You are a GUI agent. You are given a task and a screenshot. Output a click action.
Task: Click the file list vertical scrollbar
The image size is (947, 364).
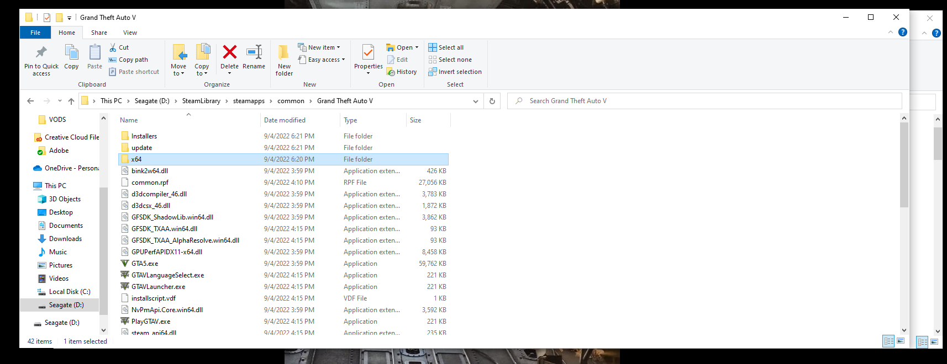(x=904, y=165)
